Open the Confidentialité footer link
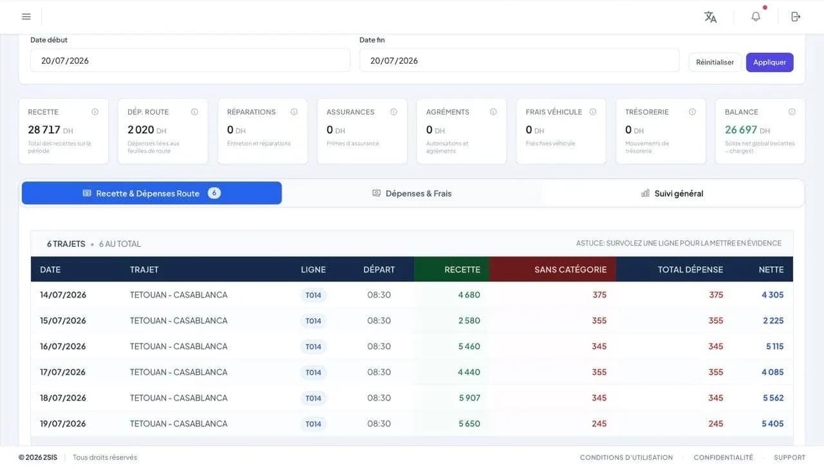824x469 pixels. tap(723, 458)
